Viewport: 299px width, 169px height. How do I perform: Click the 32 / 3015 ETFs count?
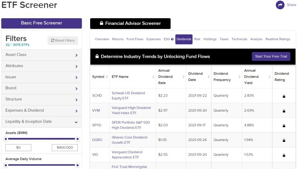[x=17, y=45]
